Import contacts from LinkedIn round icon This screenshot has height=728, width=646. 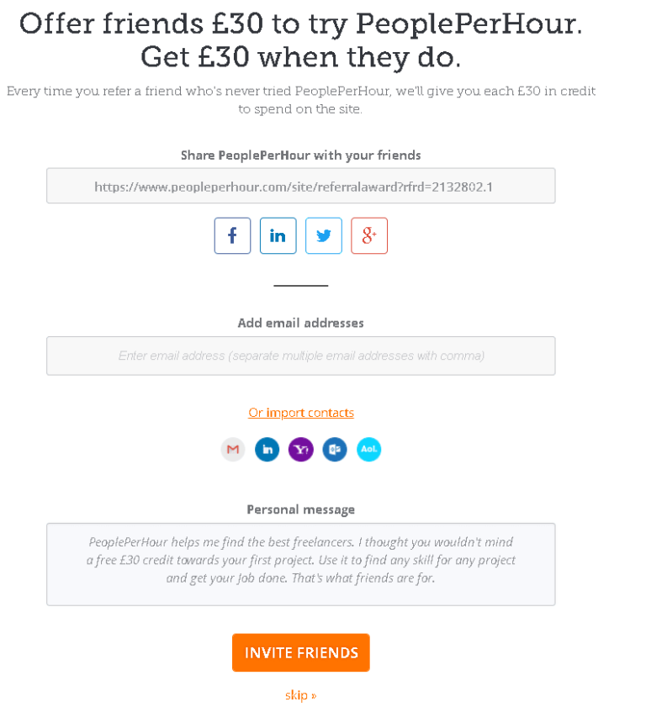267,450
